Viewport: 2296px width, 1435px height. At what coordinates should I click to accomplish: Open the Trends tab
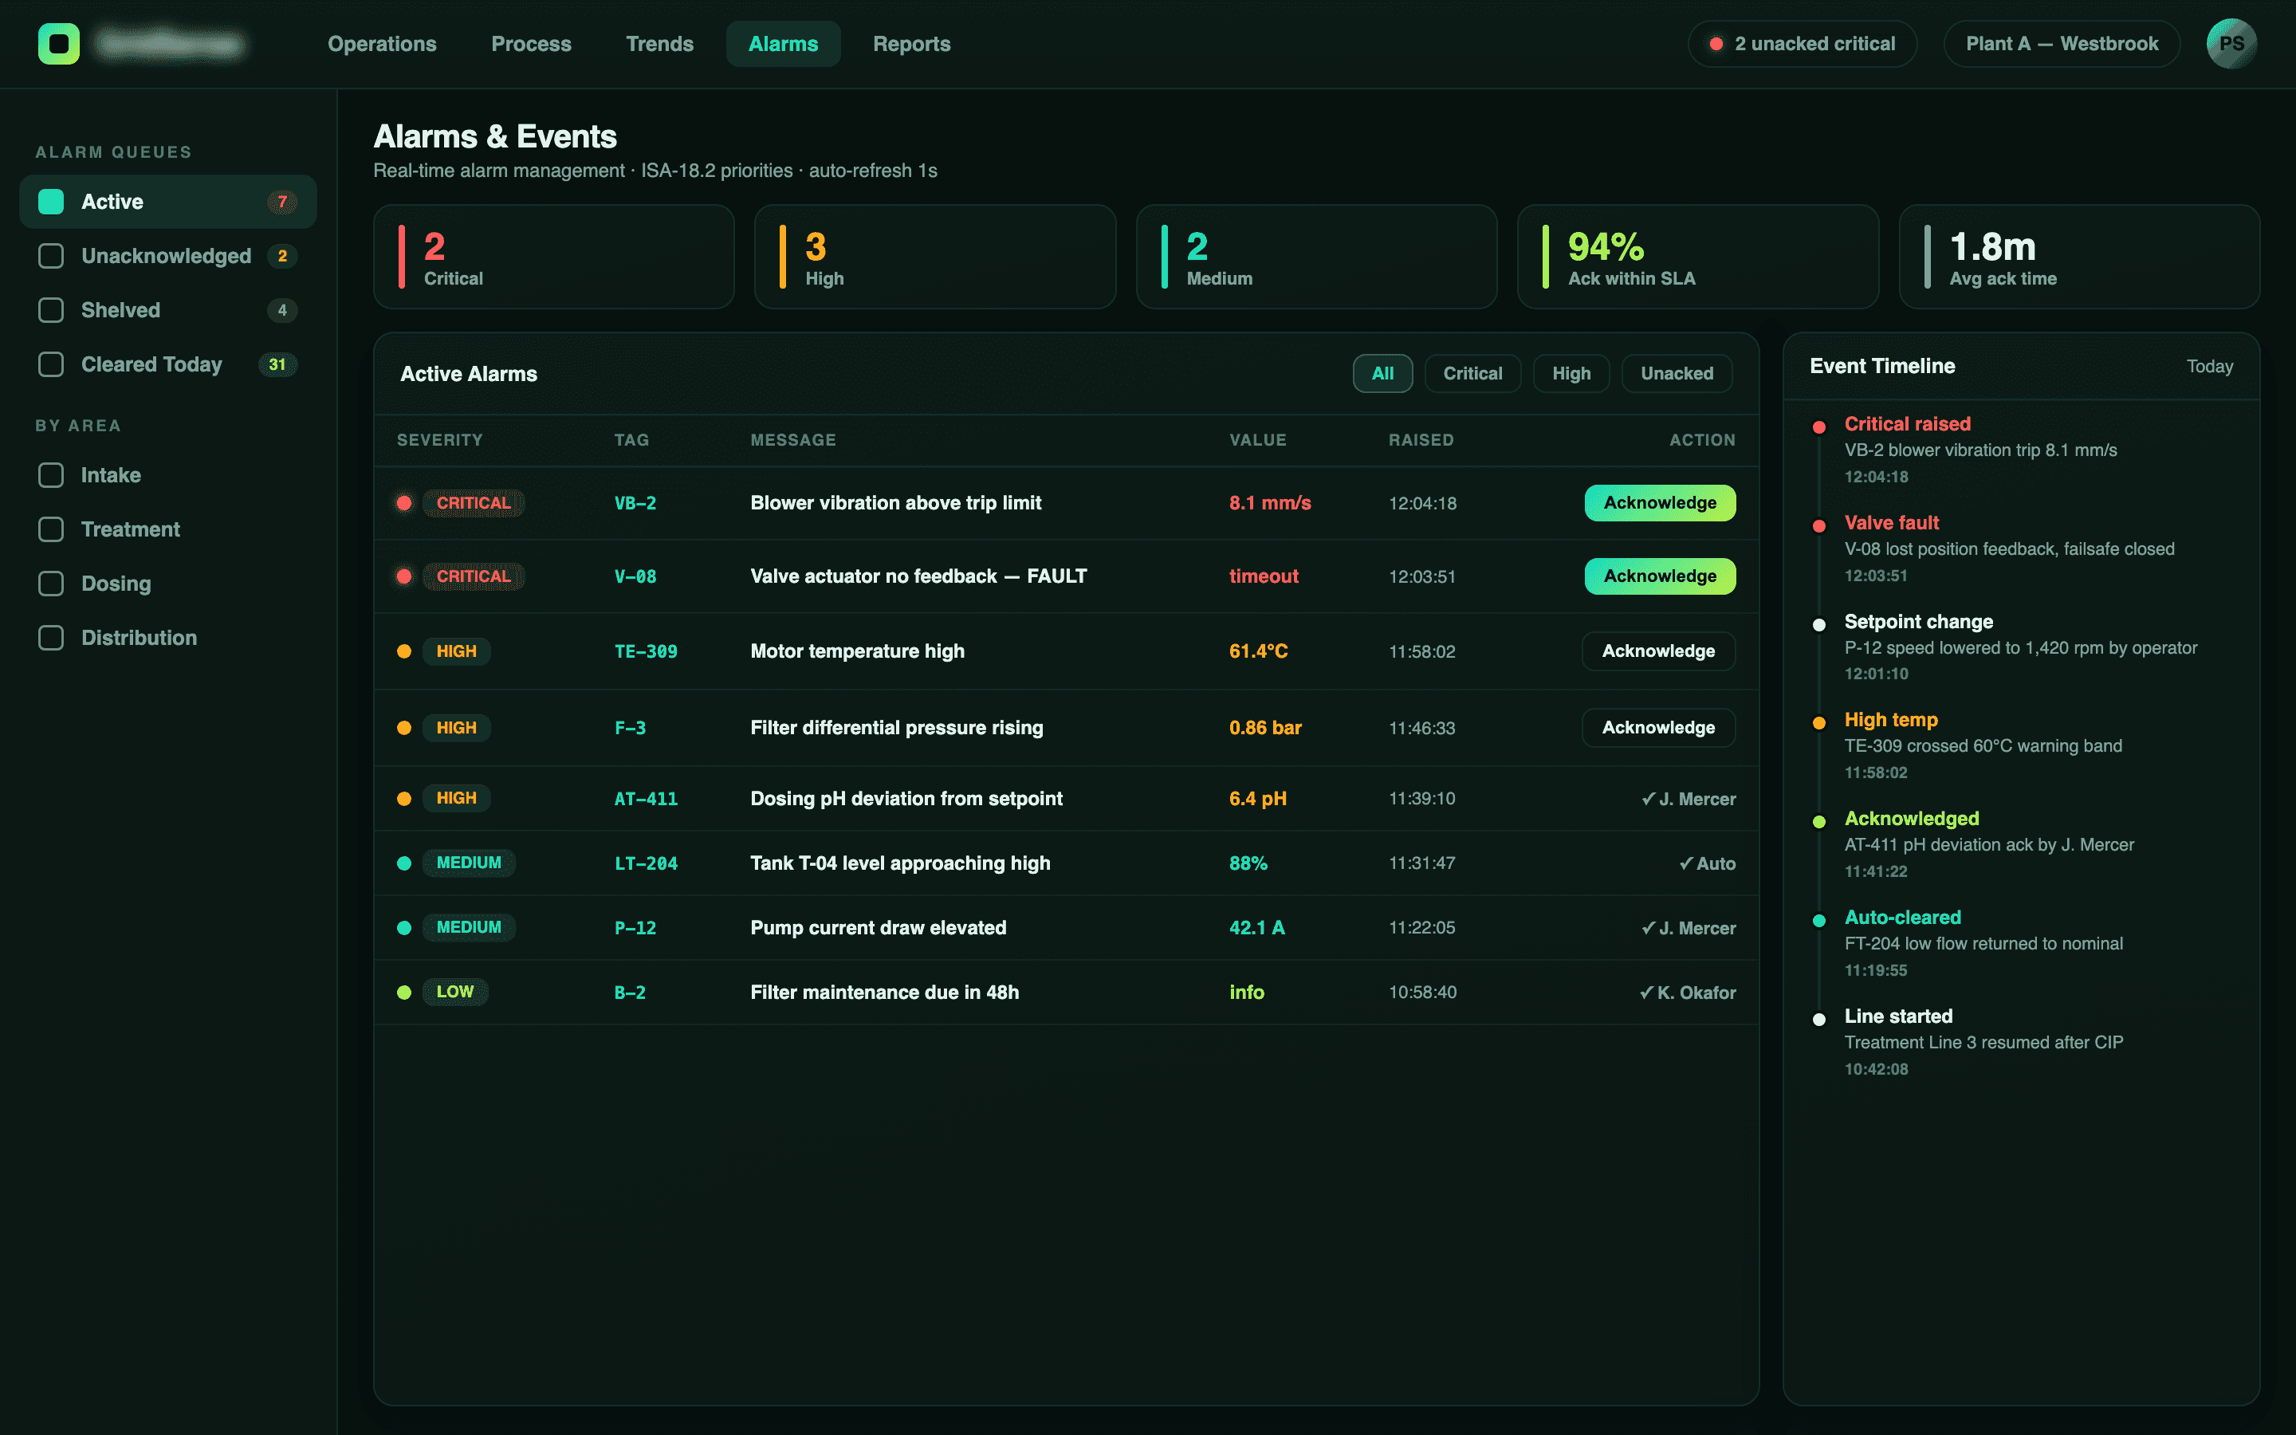point(659,44)
